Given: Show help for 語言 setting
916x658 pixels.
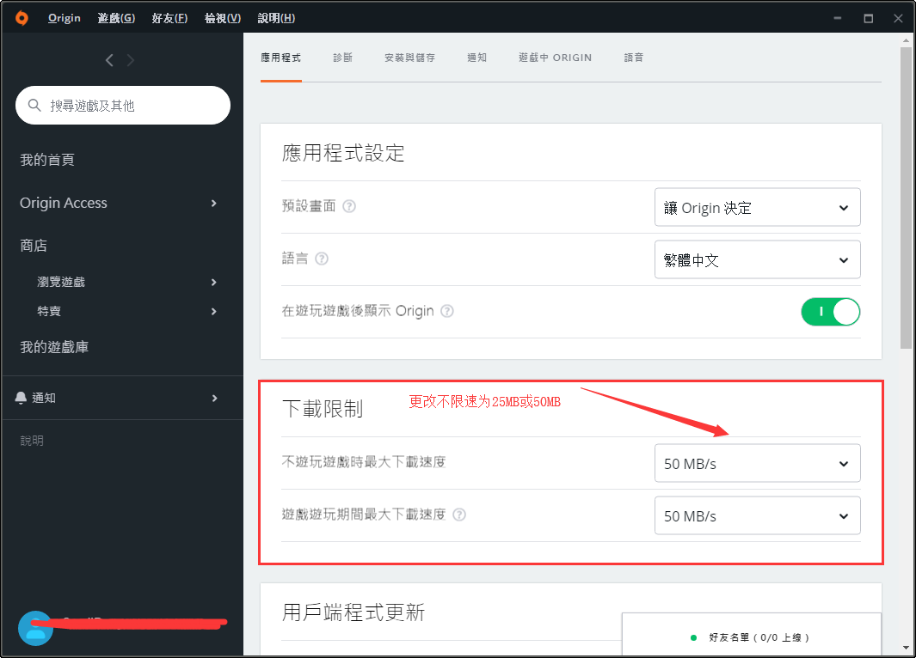Looking at the screenshot, I should 322,259.
